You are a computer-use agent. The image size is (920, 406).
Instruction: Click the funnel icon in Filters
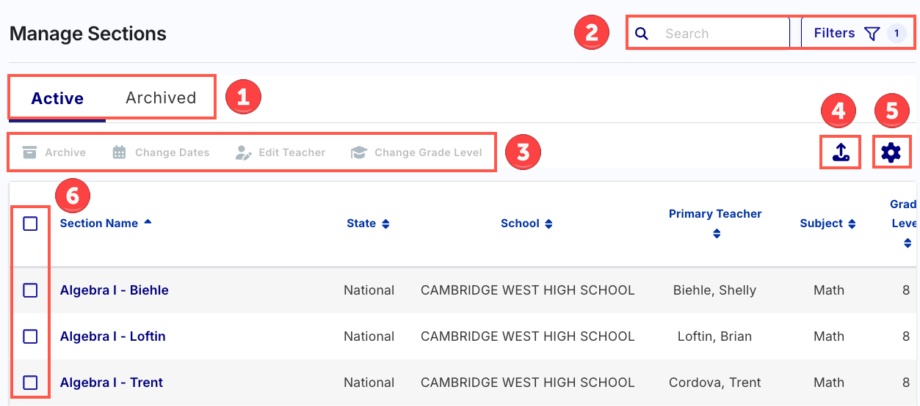[x=872, y=34]
